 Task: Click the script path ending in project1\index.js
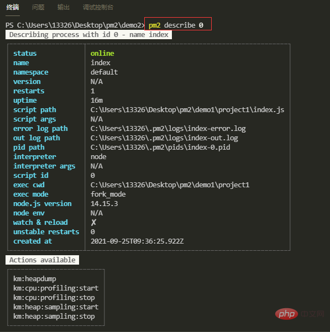pos(187,110)
